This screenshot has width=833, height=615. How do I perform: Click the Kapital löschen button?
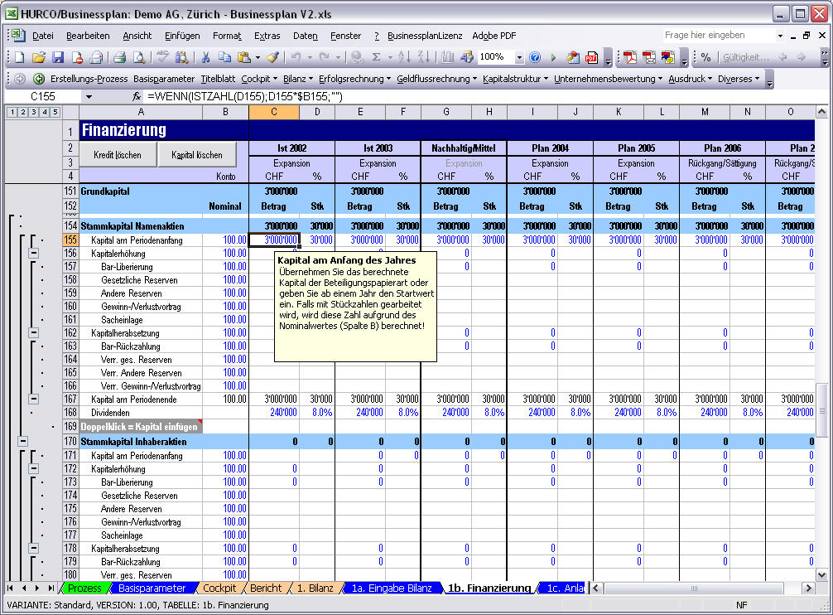(x=197, y=155)
